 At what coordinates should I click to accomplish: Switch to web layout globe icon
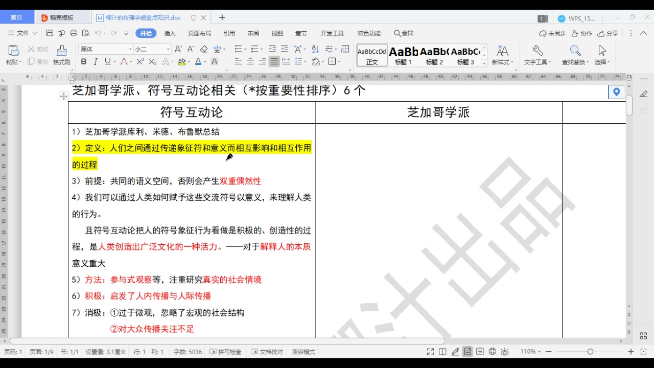tap(493, 352)
